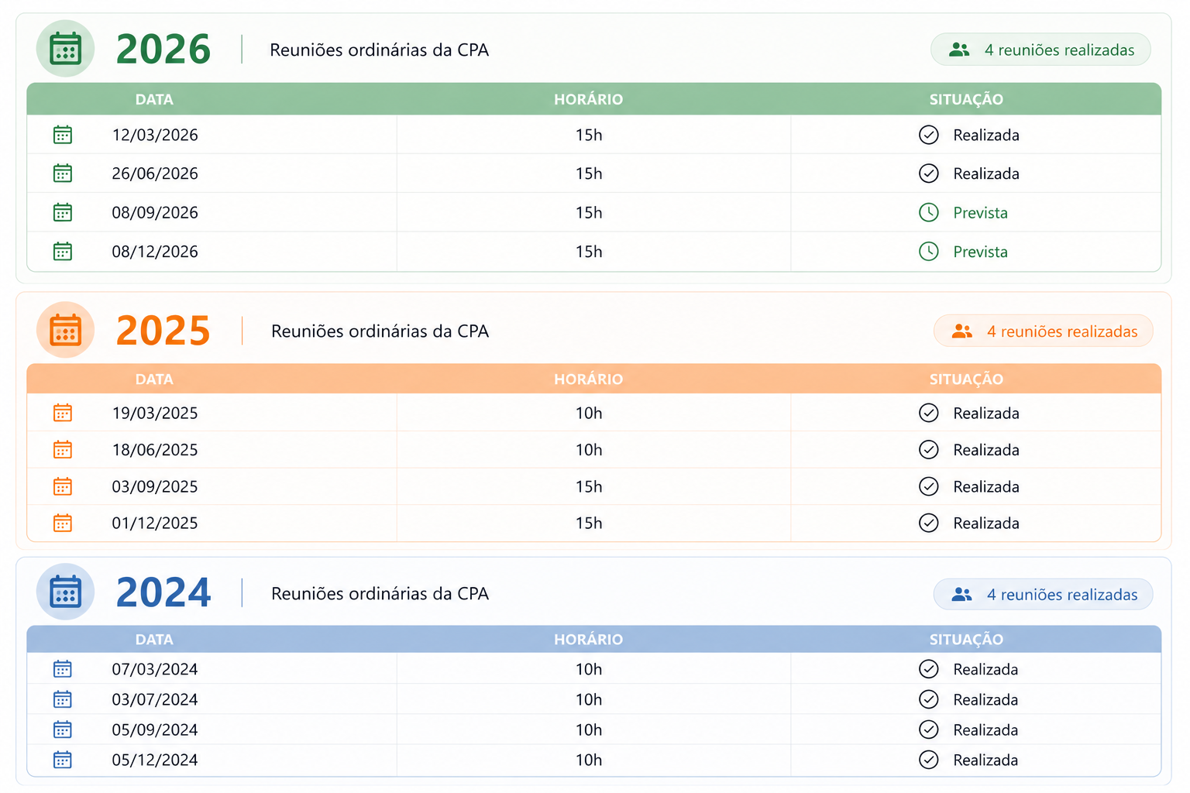The height and width of the screenshot is (793, 1190).
Task: Click the checkmark circle for 05/12/2024
Action: coord(929,760)
